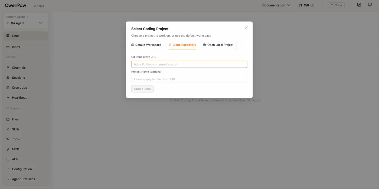The height and width of the screenshot is (189, 379).
Task: Select the Heartbeat pulse icon
Action: [8, 98]
